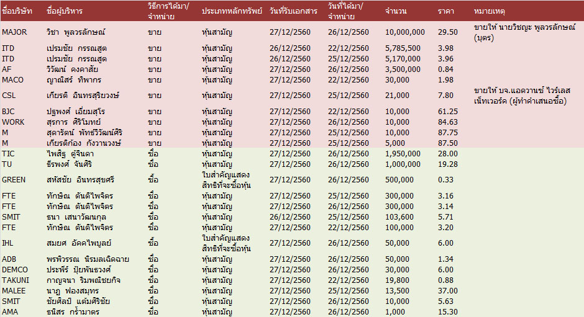
Task: Click the วันที่รับเอกสาร column header
Action: tap(293, 11)
